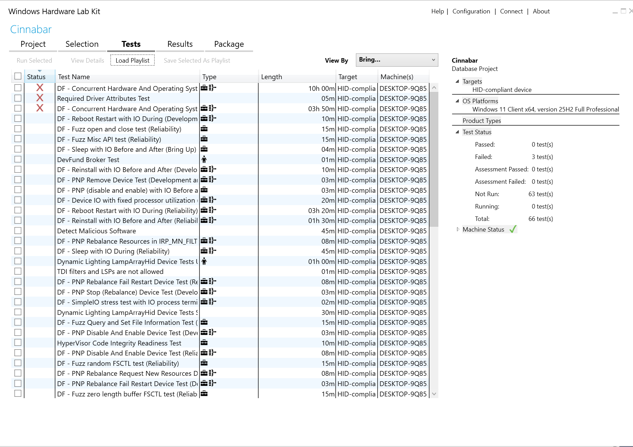Collapse the Test Status section
This screenshot has height=447, width=633.
pos(457,132)
